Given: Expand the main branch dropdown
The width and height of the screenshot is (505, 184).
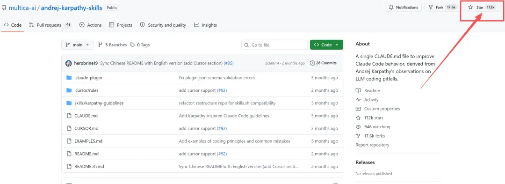Looking at the screenshot, I should click(x=78, y=45).
